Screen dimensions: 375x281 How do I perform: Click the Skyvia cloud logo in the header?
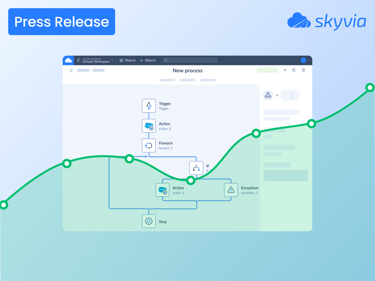click(69, 60)
